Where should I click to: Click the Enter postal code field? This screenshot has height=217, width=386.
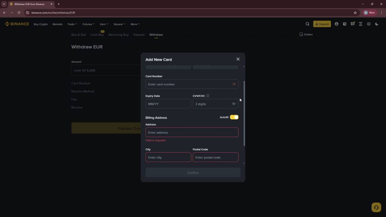point(215,157)
